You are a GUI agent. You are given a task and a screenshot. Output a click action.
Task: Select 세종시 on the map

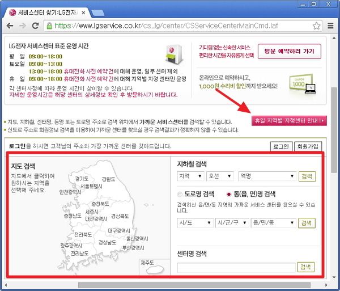click(92, 212)
